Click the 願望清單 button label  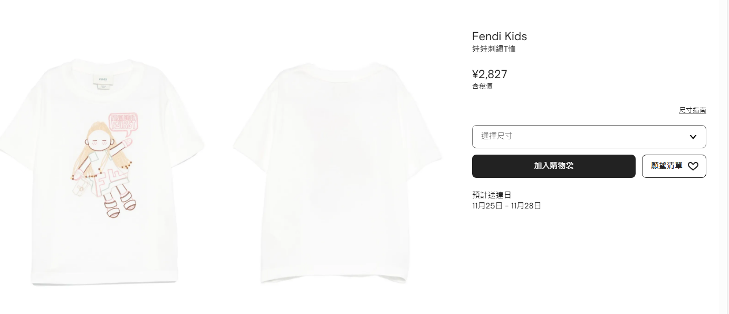click(x=667, y=166)
